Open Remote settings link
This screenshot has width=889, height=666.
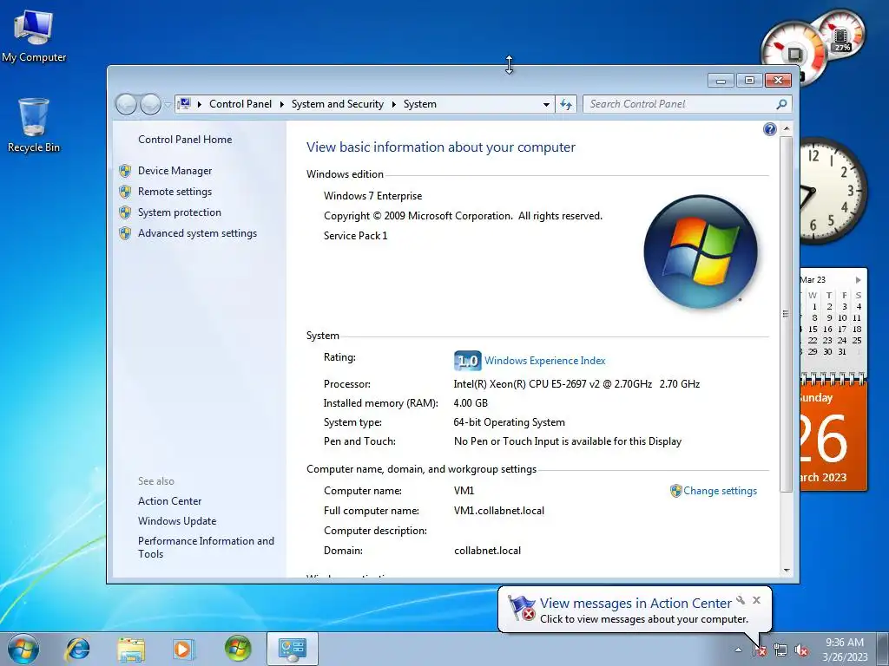coord(175,192)
